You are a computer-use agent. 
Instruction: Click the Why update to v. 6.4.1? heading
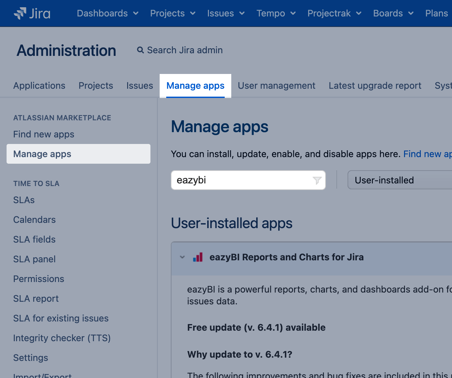[x=240, y=354]
